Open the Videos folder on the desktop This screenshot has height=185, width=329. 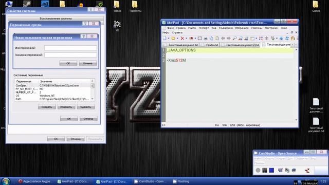point(117,6)
